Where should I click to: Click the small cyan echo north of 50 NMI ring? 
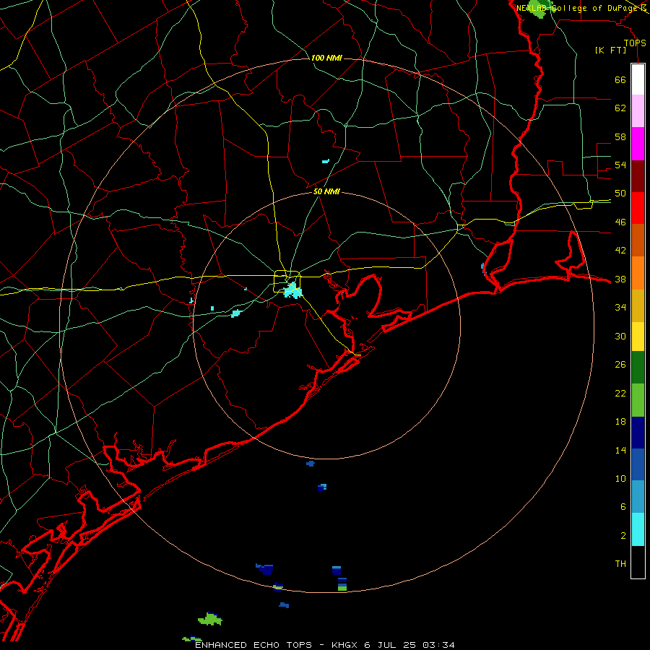[x=326, y=161]
